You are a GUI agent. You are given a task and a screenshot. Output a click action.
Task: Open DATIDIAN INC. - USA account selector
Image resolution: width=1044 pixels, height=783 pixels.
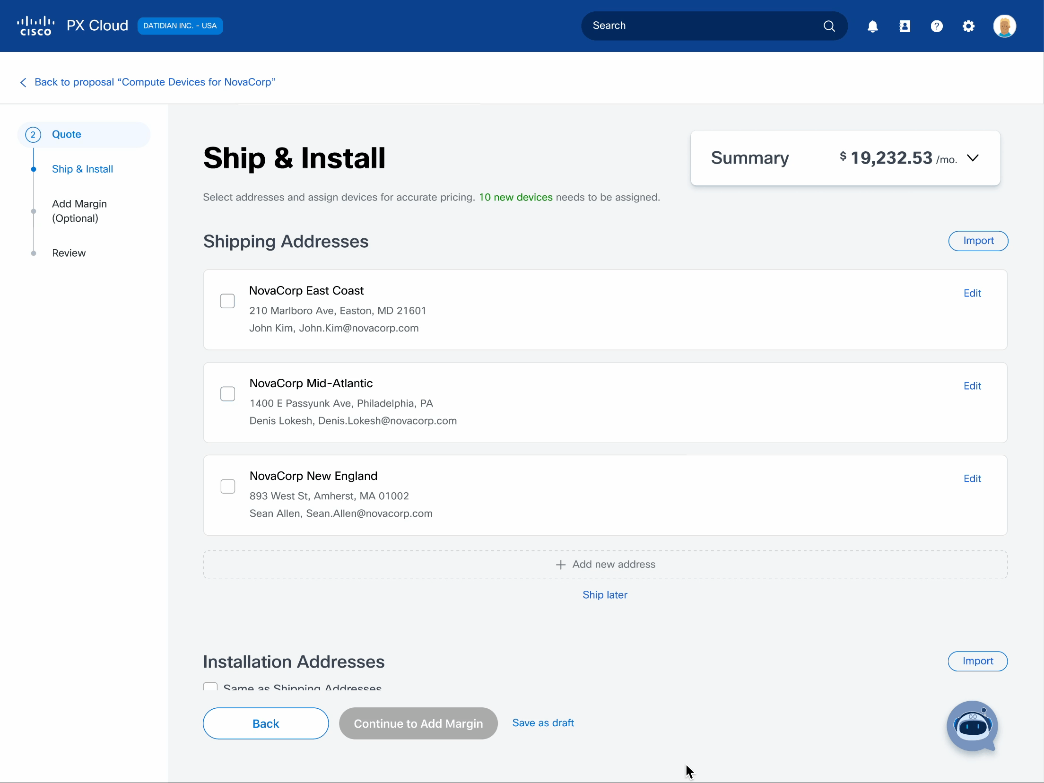pos(180,26)
